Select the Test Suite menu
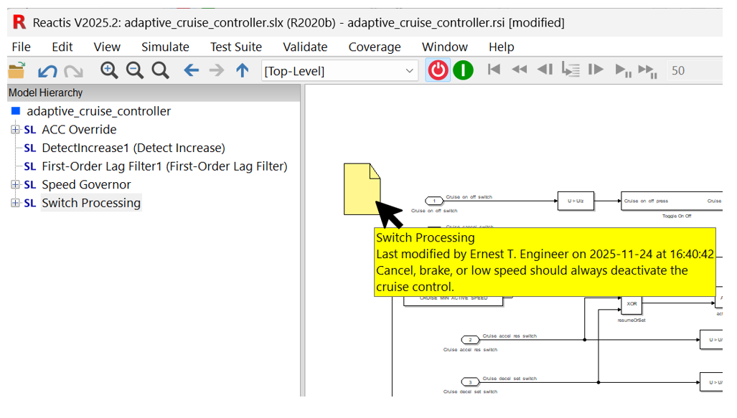The height and width of the screenshot is (418, 737). pos(235,47)
